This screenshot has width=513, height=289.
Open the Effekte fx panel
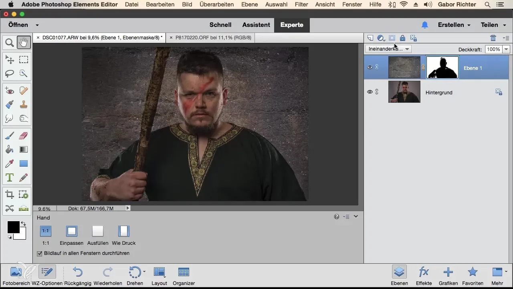(424, 275)
